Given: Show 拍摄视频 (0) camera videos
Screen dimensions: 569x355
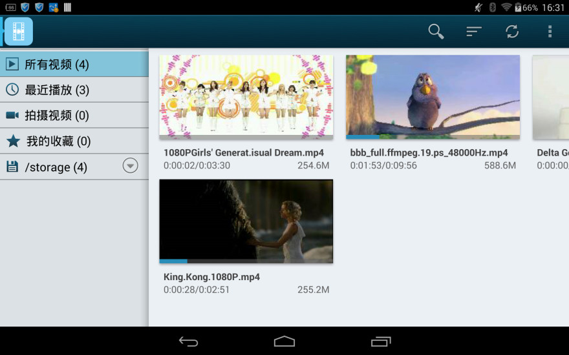Looking at the screenshot, I should 57,116.
